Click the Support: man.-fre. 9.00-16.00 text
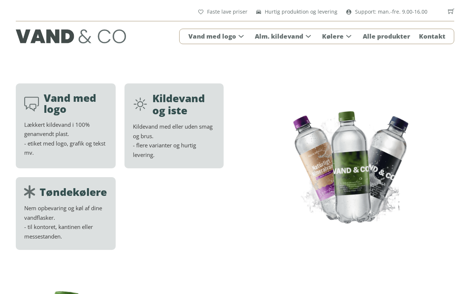 (391, 12)
